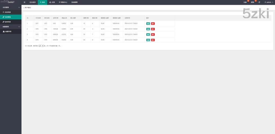Collapse the 客服管理 sidebar group
This screenshot has height=134, width=275.
(x=19, y=27)
